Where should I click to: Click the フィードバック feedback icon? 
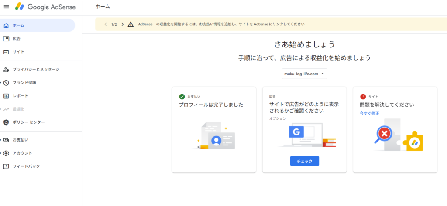click(6, 166)
